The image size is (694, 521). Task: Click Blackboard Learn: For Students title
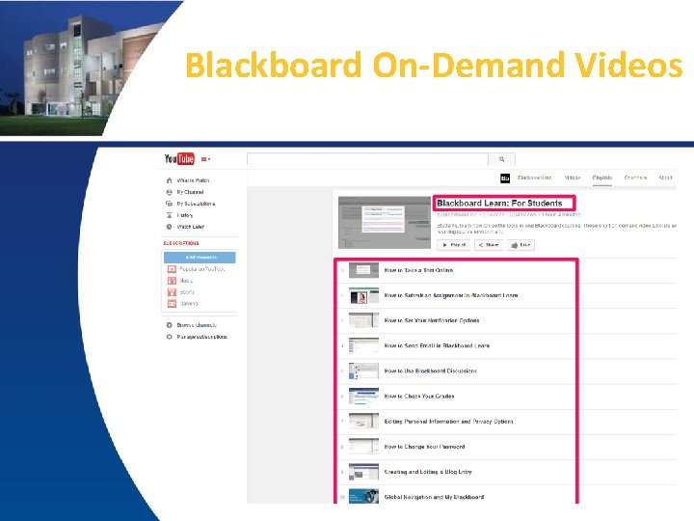[x=499, y=204]
